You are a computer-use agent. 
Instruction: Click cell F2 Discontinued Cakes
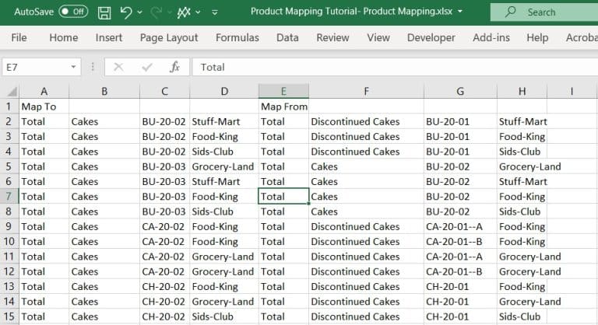click(x=366, y=121)
